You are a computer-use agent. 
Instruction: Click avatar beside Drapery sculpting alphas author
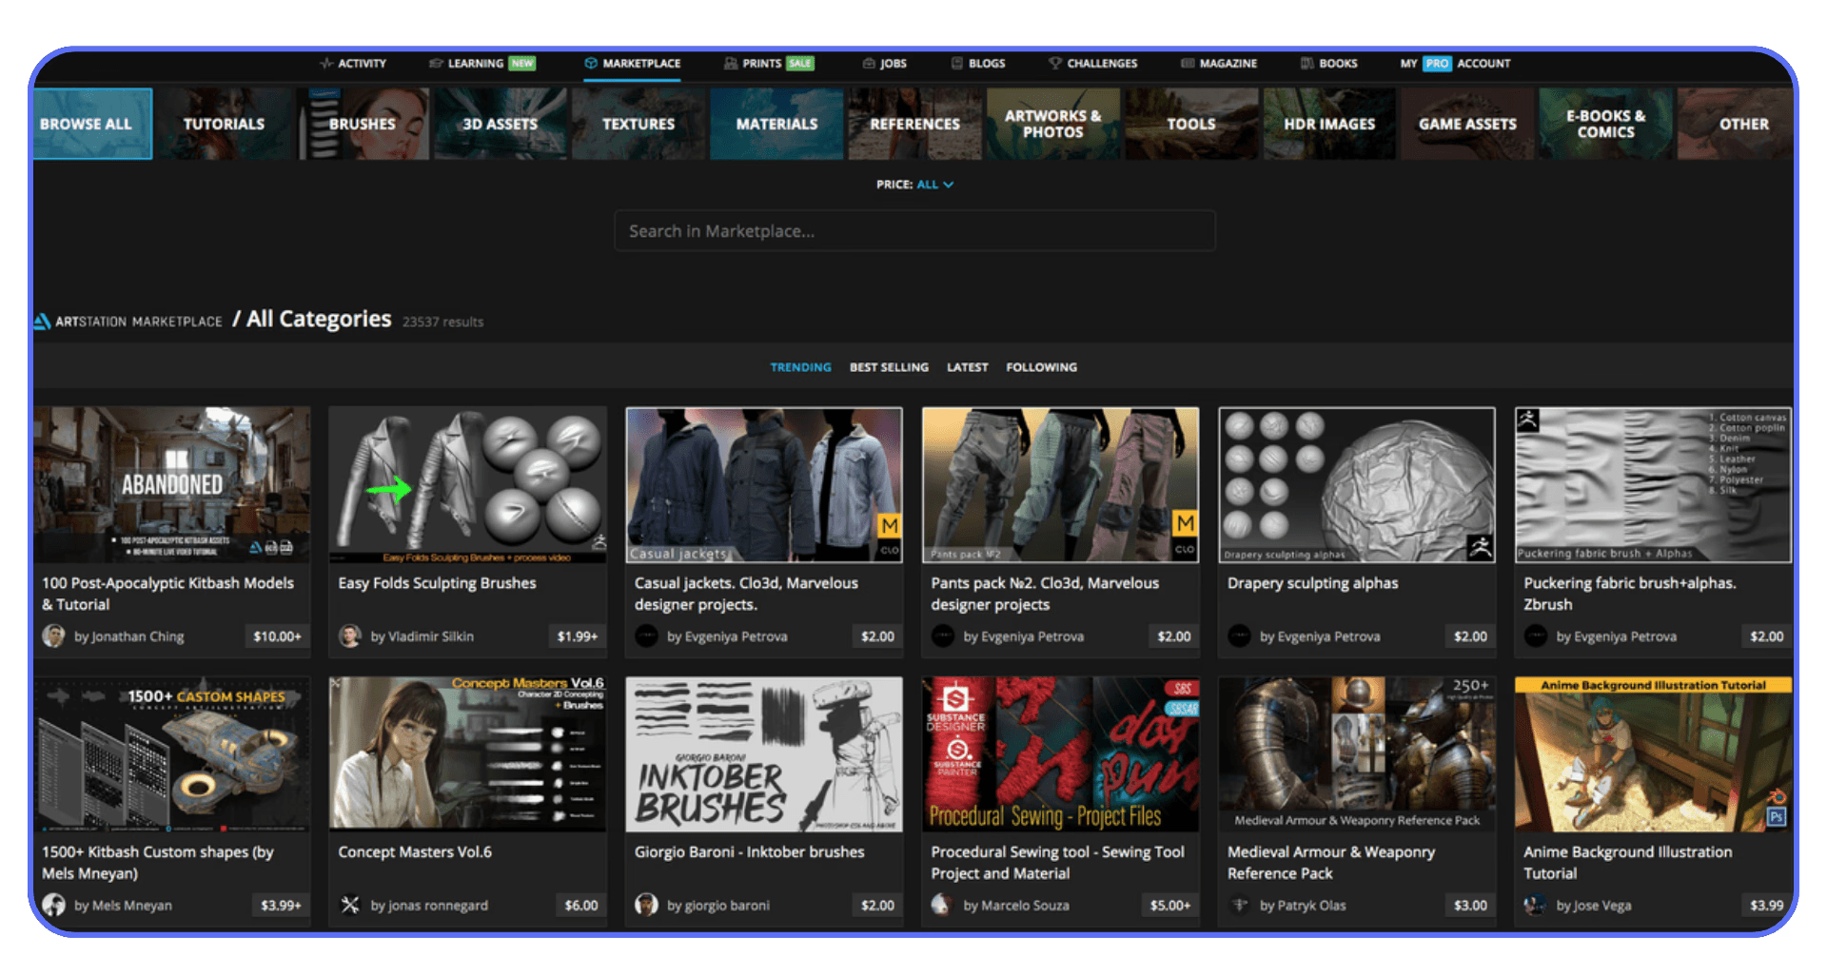pos(1239,635)
